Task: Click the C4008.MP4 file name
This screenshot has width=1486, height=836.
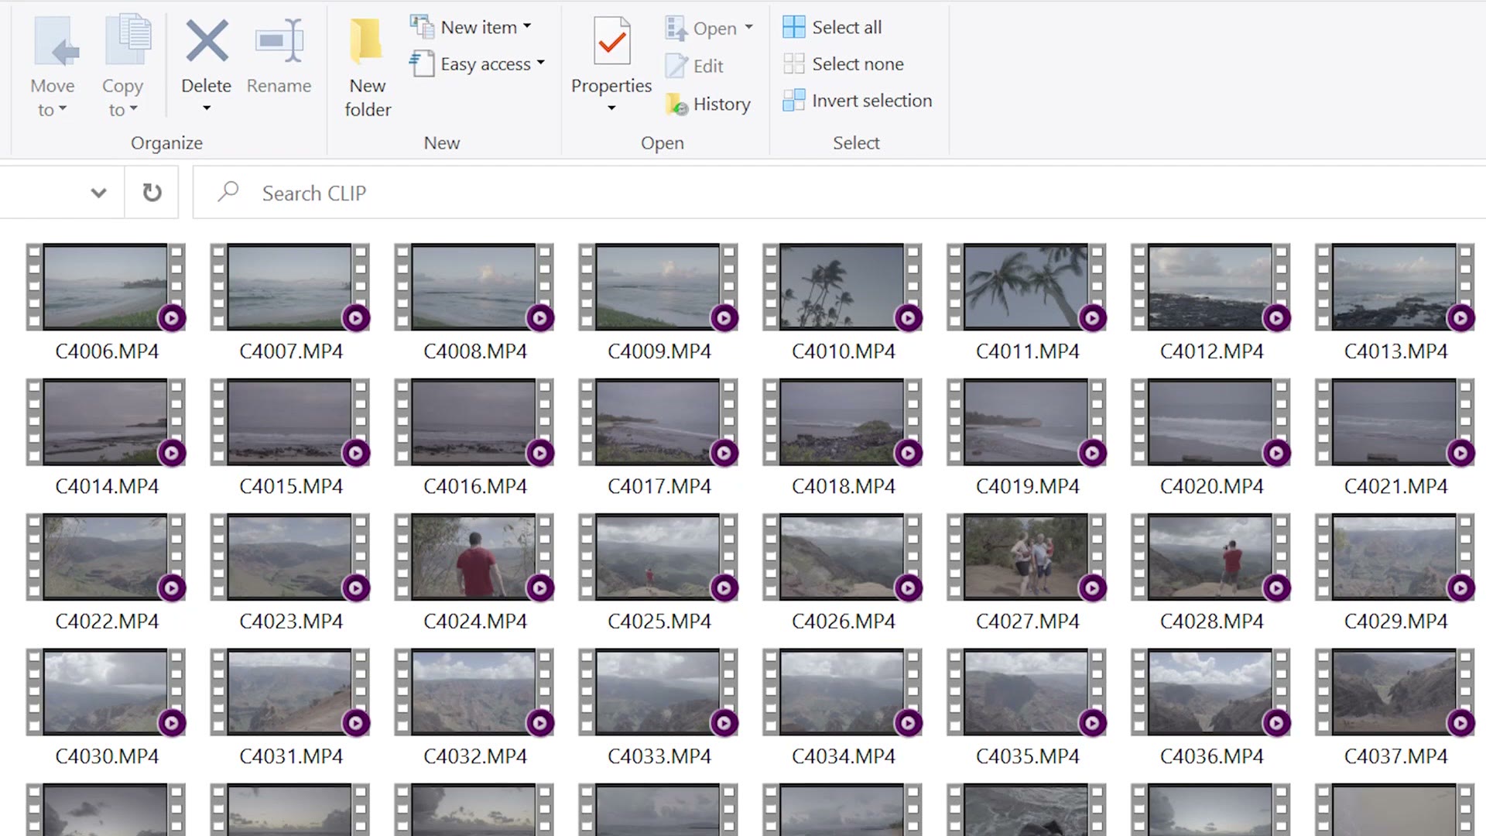Action: [x=475, y=351]
